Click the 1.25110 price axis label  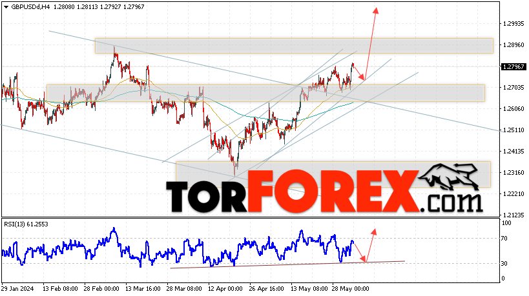513,130
